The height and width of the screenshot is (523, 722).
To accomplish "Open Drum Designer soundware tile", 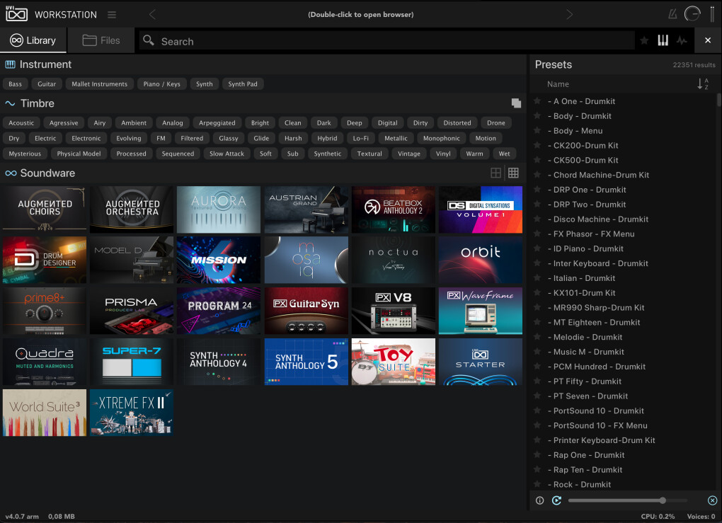I will pyautogui.click(x=44, y=260).
